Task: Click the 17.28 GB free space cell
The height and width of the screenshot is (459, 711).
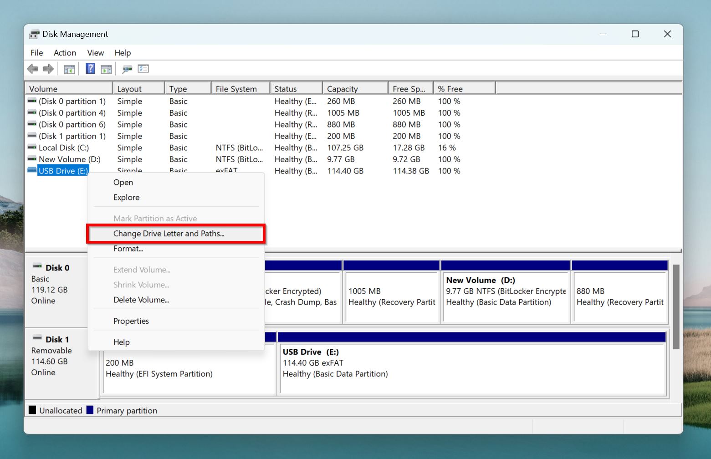Action: click(x=409, y=148)
